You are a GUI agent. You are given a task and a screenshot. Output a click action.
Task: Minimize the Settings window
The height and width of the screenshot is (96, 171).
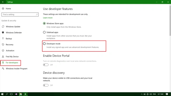coord(157,2)
